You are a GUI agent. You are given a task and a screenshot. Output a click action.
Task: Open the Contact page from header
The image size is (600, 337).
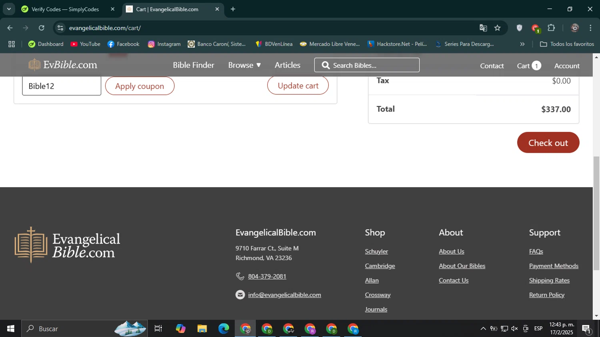tap(492, 66)
